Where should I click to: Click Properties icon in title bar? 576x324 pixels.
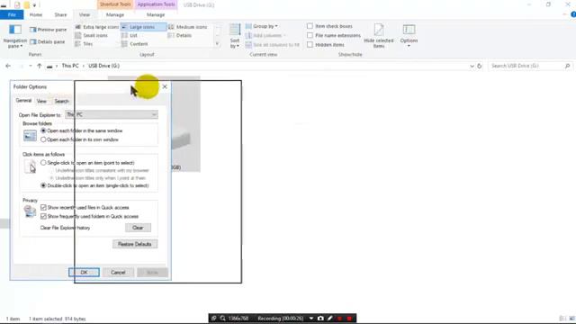click(x=17, y=5)
